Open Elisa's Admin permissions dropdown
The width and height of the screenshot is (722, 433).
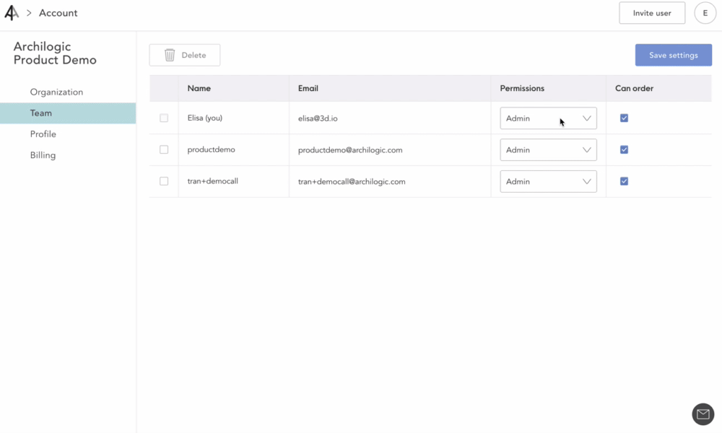[549, 118]
